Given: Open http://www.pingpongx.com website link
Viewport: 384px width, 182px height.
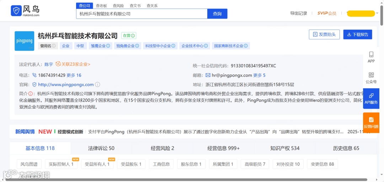Looking at the screenshot, I should pos(66,85).
